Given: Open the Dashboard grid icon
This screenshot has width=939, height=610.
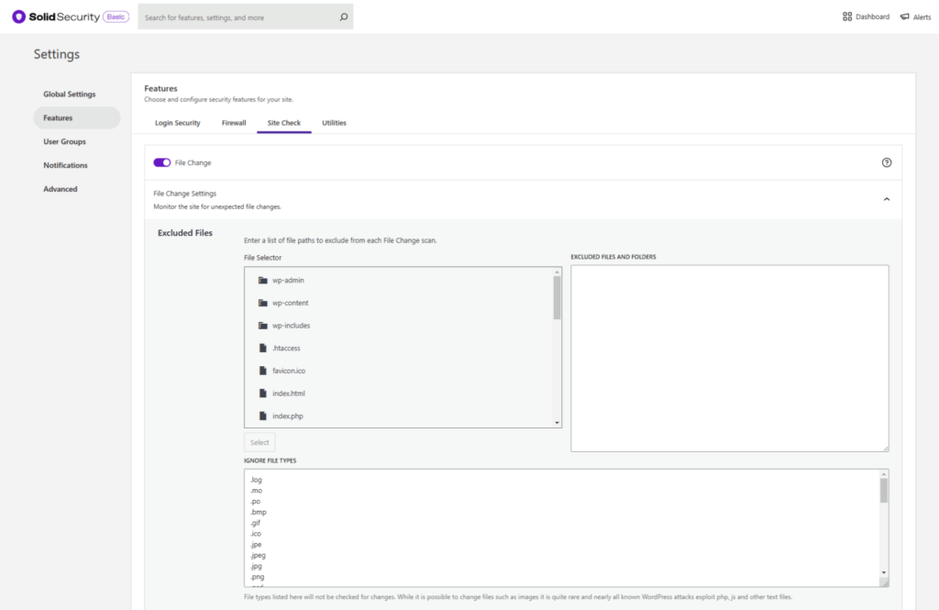Looking at the screenshot, I should tap(847, 17).
